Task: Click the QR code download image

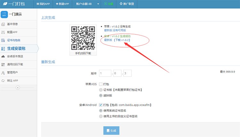Action: [x=83, y=38]
